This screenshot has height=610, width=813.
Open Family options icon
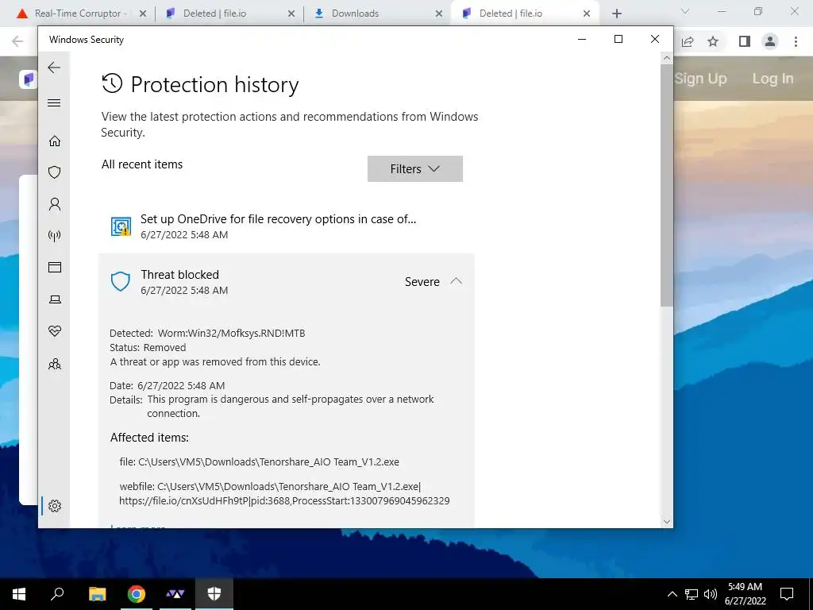click(x=55, y=364)
